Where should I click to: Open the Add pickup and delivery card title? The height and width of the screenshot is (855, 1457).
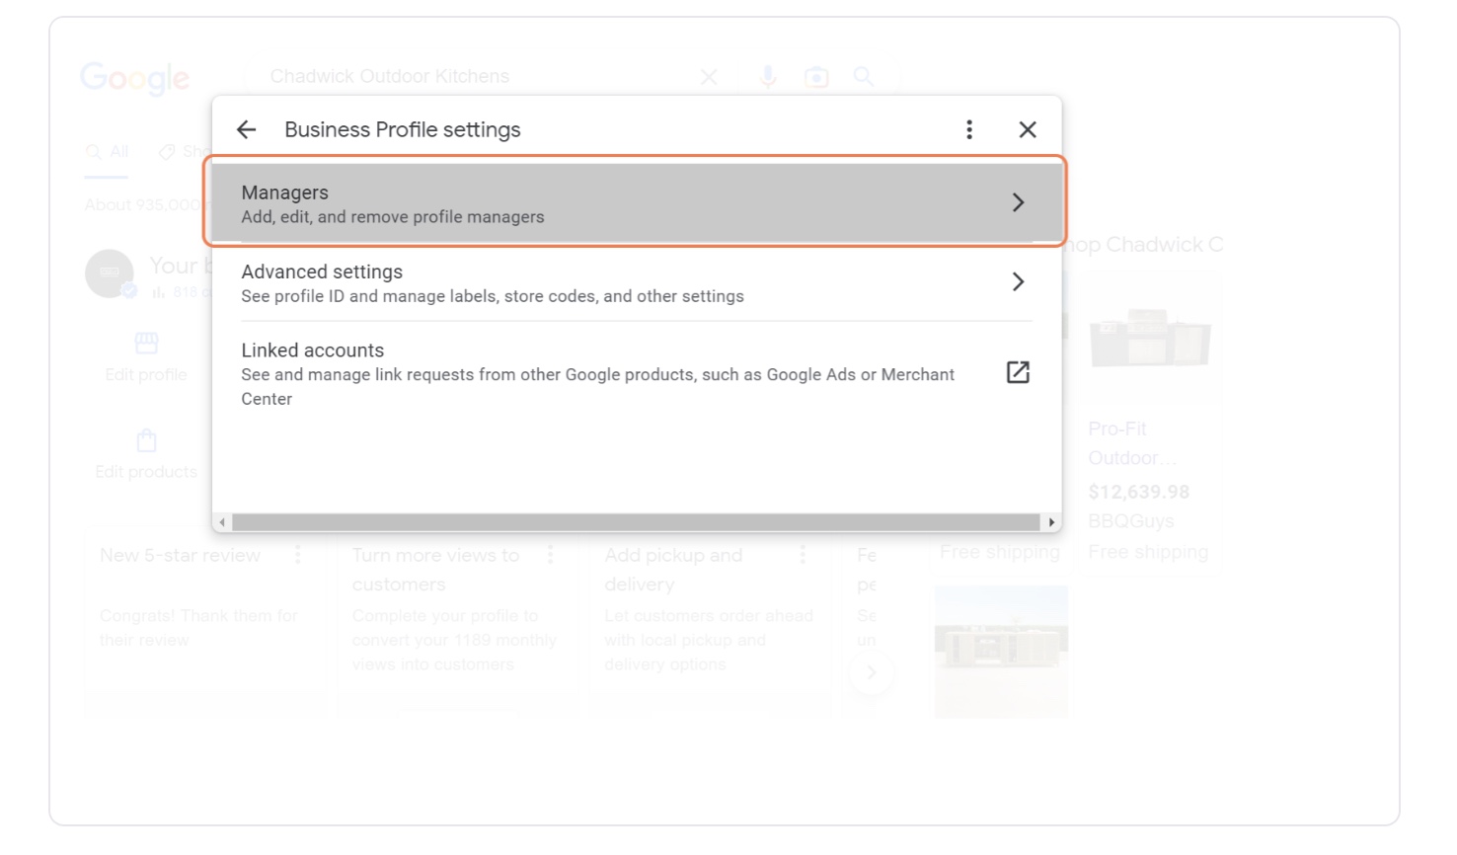[673, 570]
